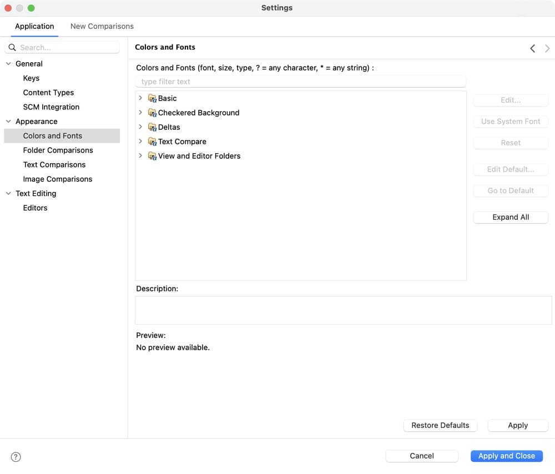
Task: Switch to the New Comparisons tab
Action: 102,26
